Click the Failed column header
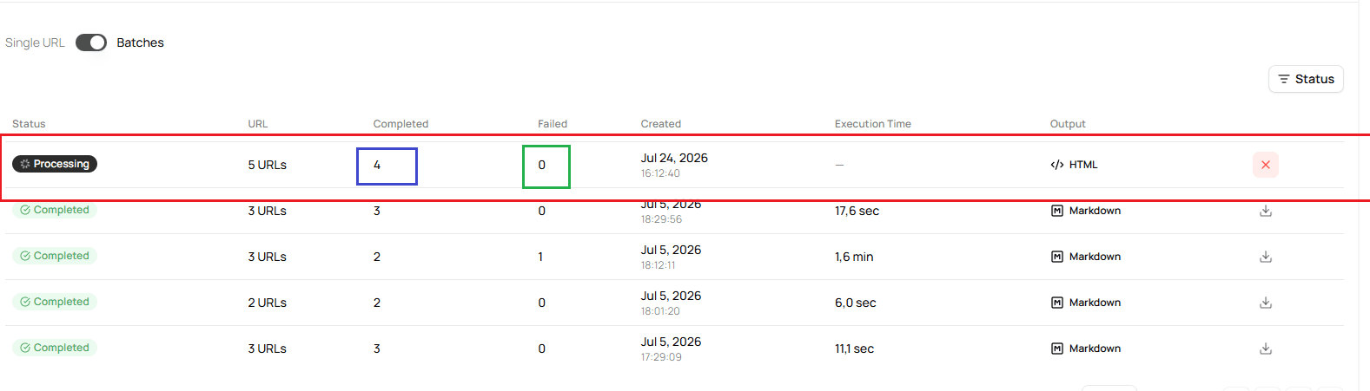Screen dimensions: 1370x391 [x=553, y=124]
